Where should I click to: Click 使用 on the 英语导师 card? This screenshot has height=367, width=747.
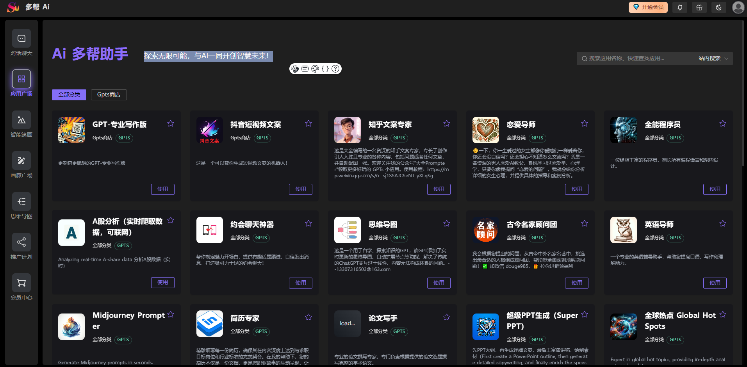(x=715, y=283)
